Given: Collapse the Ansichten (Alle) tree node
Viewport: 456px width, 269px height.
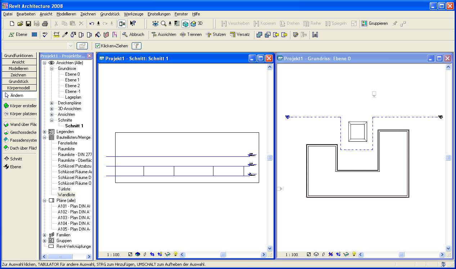Looking at the screenshot, I should coord(45,63).
